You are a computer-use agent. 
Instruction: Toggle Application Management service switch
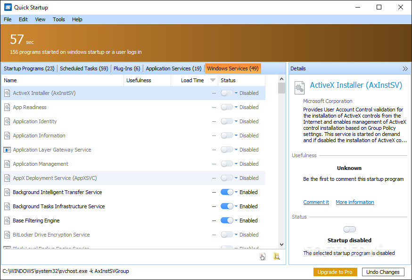(227, 164)
